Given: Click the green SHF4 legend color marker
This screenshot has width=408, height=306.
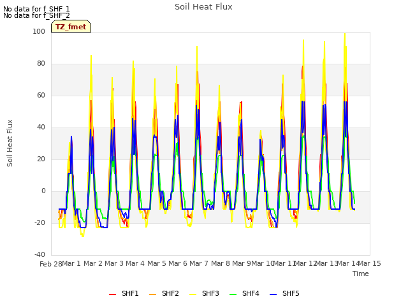Looking at the screenshot, I should coord(233,295).
